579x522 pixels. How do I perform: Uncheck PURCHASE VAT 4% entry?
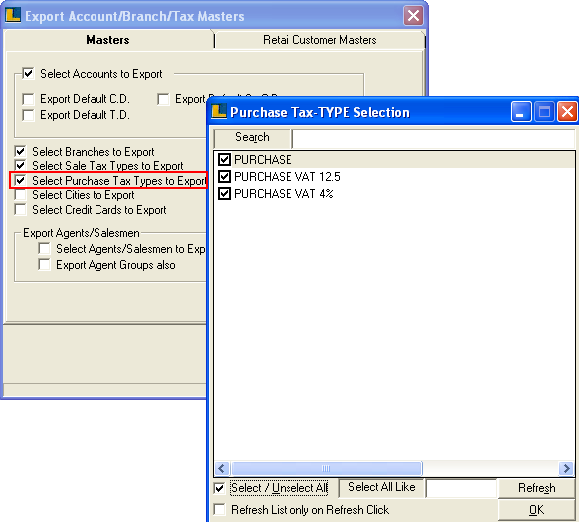pos(224,193)
